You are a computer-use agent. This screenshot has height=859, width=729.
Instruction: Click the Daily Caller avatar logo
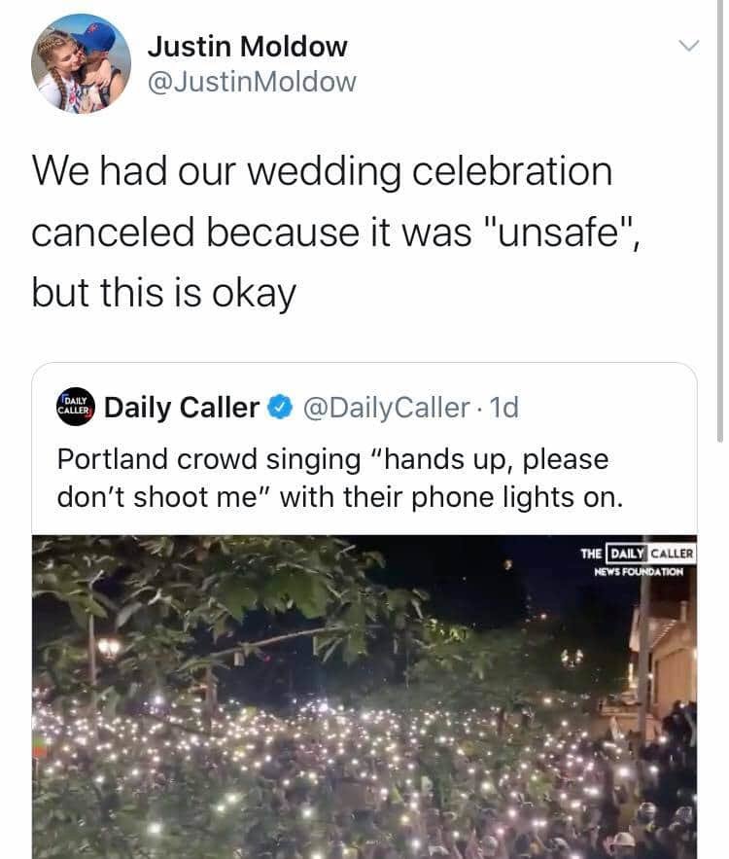75,408
